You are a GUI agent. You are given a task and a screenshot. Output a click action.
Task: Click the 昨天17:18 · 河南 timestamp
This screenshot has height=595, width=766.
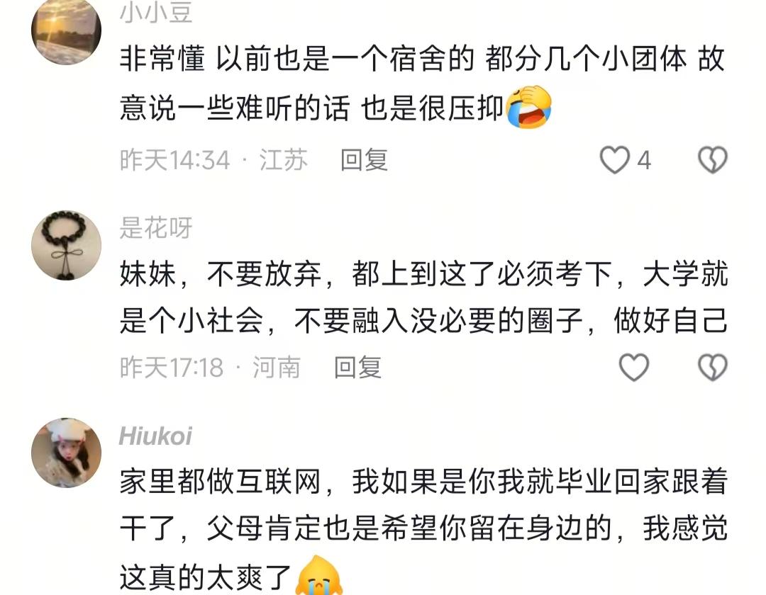click(210, 368)
